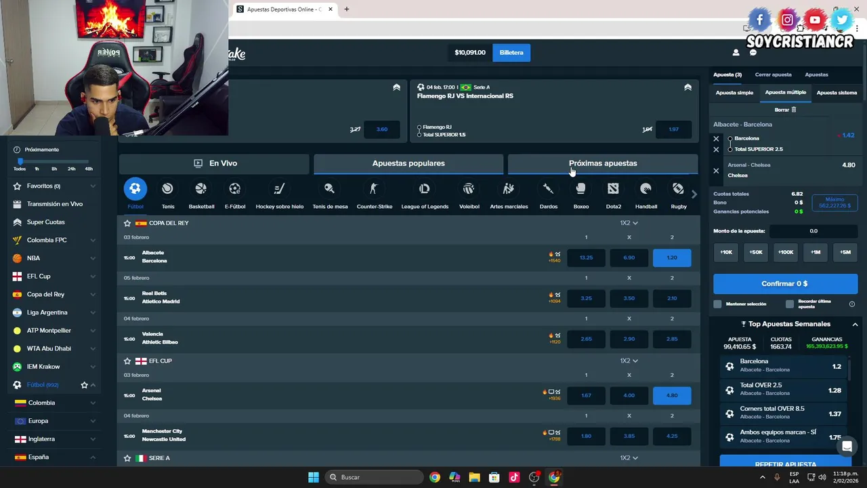
Task: Click the Máximo amount button
Action: [x=834, y=202]
